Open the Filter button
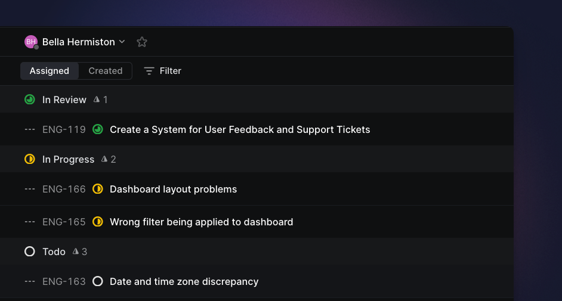Screen dimensions: 562x301 163,71
